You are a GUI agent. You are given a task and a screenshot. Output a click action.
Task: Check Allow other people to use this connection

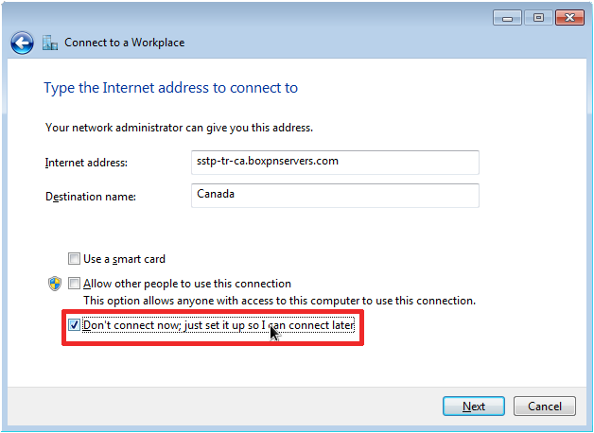(x=74, y=283)
